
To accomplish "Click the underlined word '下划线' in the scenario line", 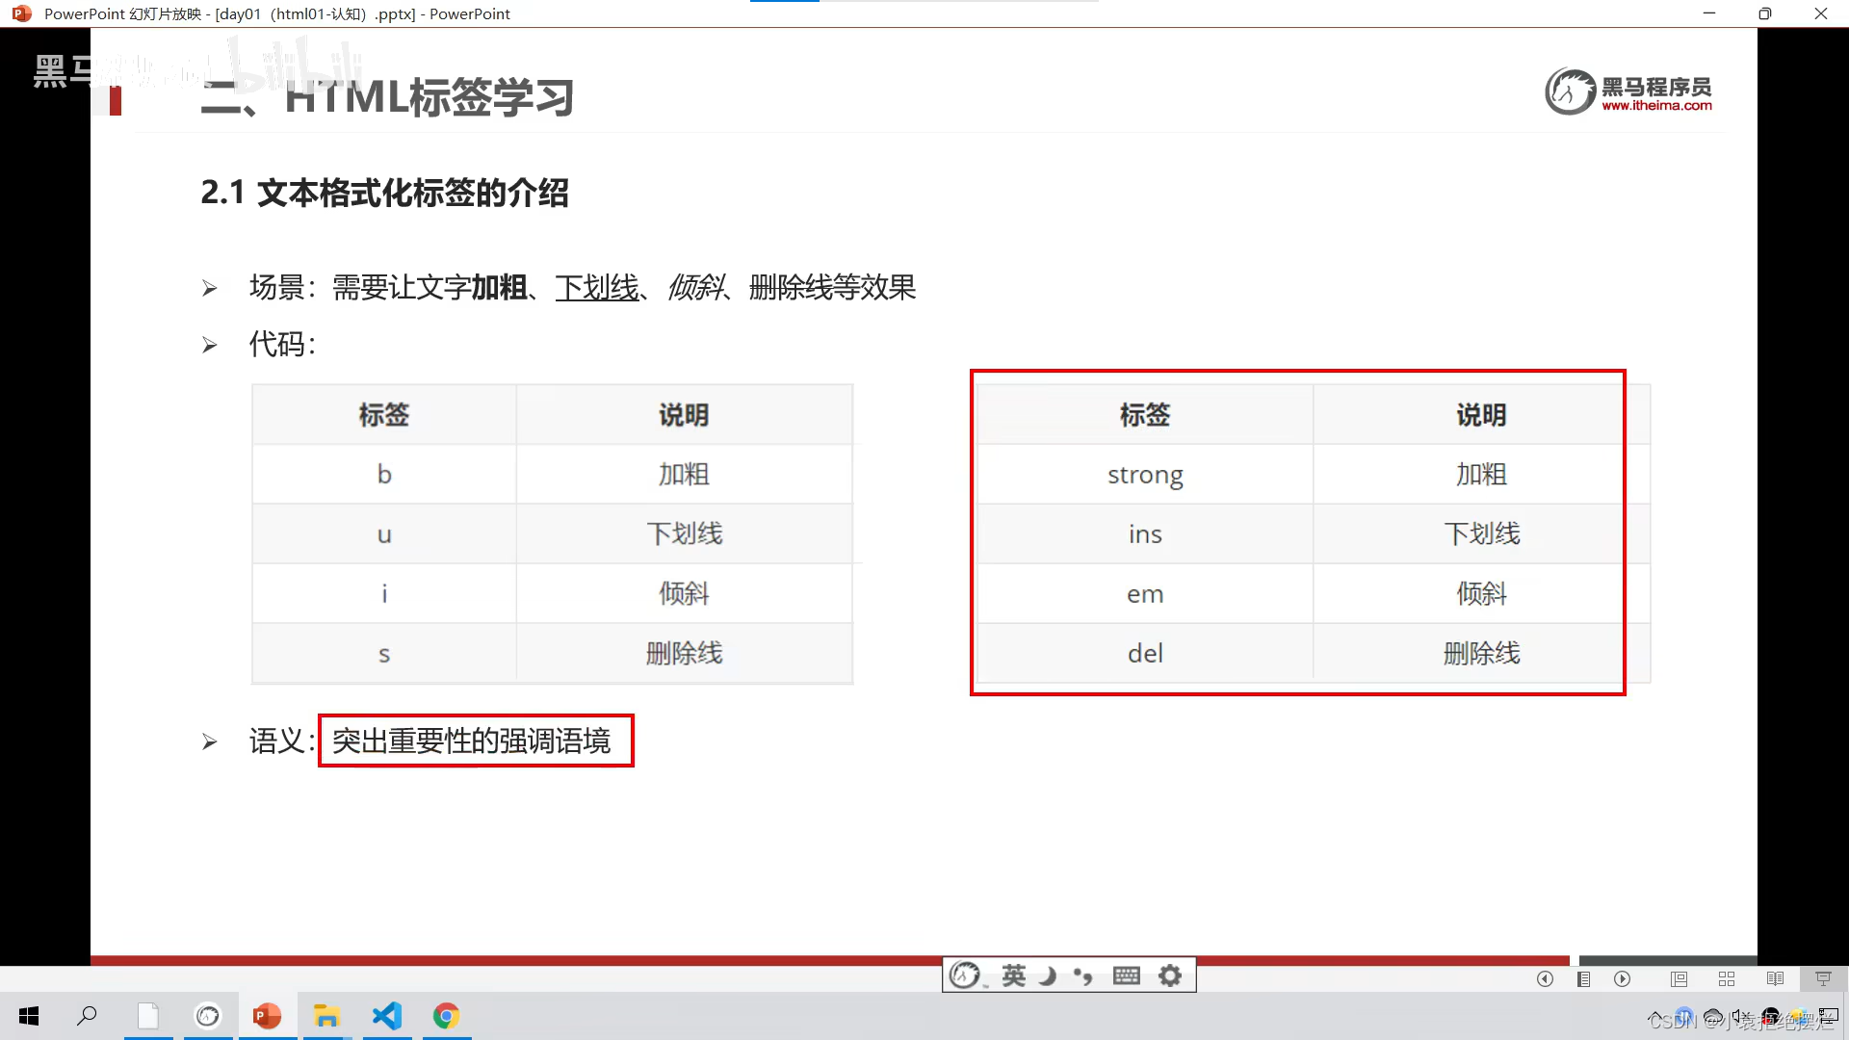I will 597,287.
